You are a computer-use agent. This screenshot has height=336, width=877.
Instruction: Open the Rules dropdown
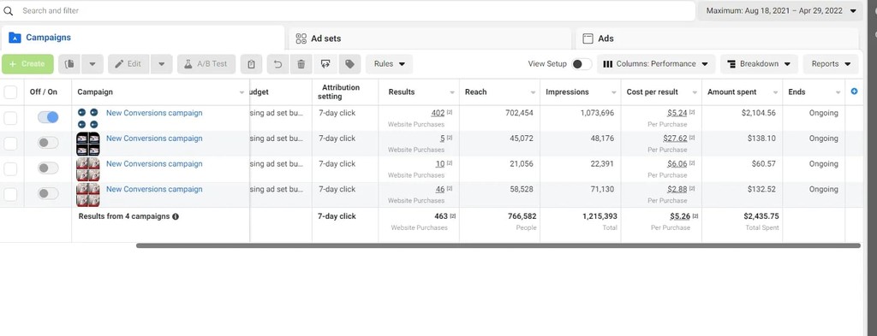(390, 63)
